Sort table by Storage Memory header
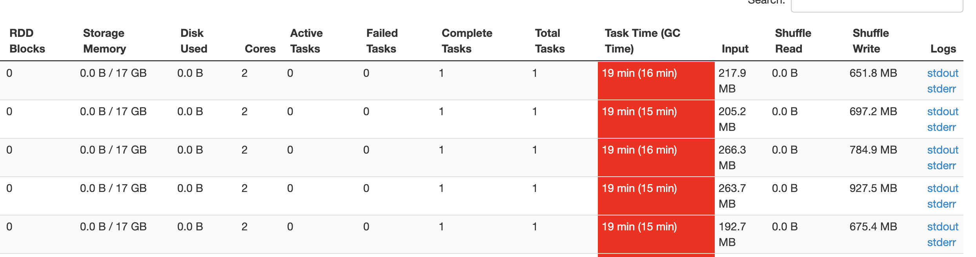 (x=104, y=41)
